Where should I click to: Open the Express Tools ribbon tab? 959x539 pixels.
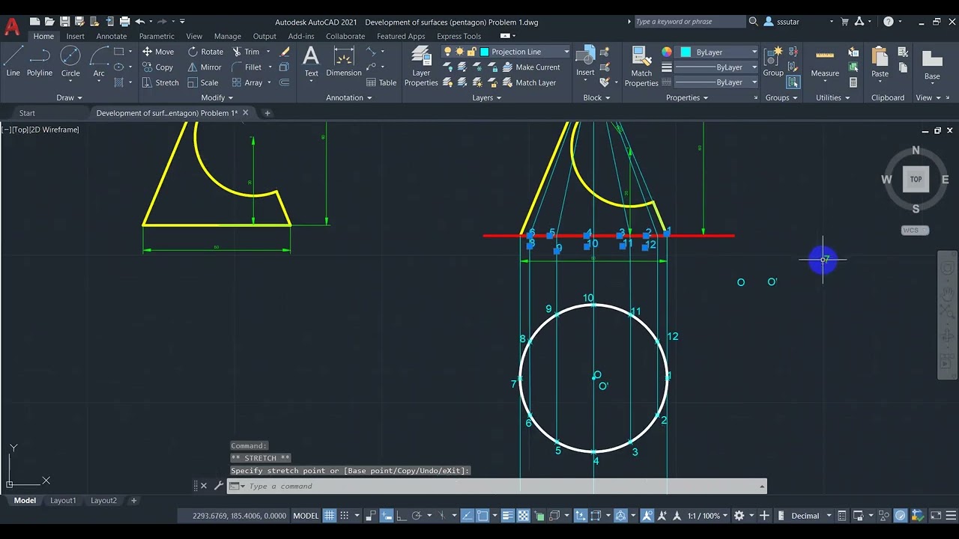(459, 36)
